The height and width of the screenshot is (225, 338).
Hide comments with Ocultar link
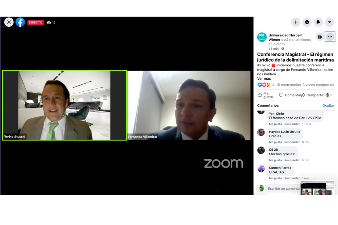tap(328, 105)
